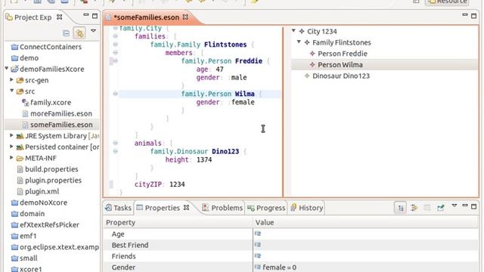Close the someFamilies.eson editor tab
484x272 pixels.
pyautogui.click(x=185, y=17)
